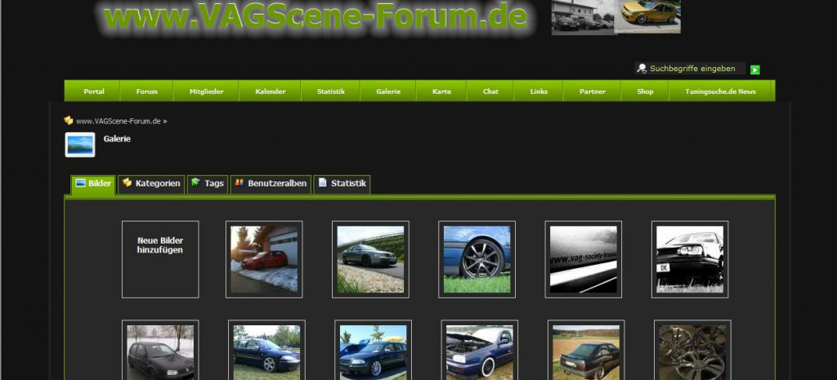Open the Tags tab
The image size is (837, 380).
[x=208, y=184]
